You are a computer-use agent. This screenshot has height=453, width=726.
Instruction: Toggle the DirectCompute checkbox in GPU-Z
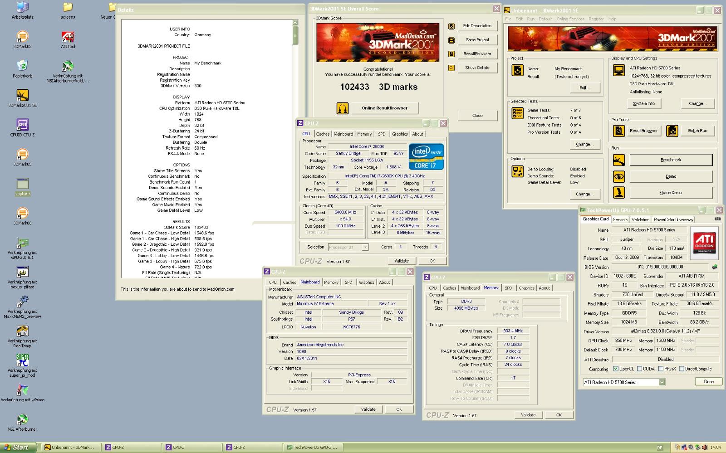point(681,369)
